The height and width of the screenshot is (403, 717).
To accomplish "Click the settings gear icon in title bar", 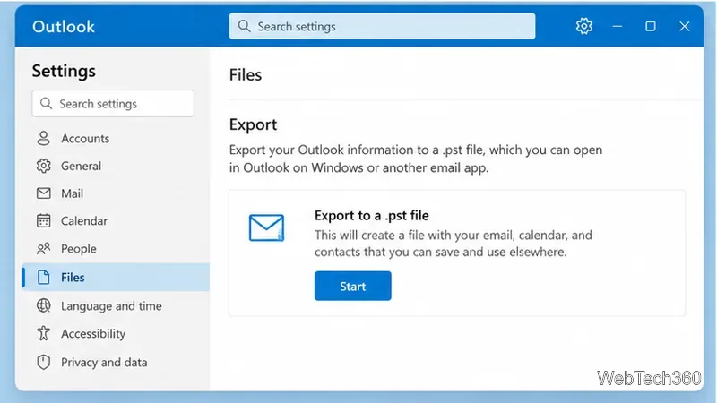I will [584, 26].
